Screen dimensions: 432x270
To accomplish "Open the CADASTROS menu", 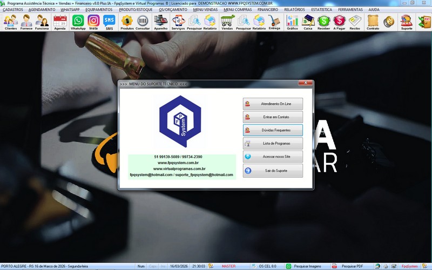I will pos(13,10).
